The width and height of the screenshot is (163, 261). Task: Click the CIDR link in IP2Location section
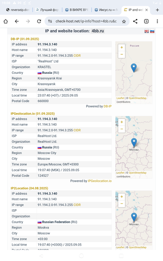[77, 205]
